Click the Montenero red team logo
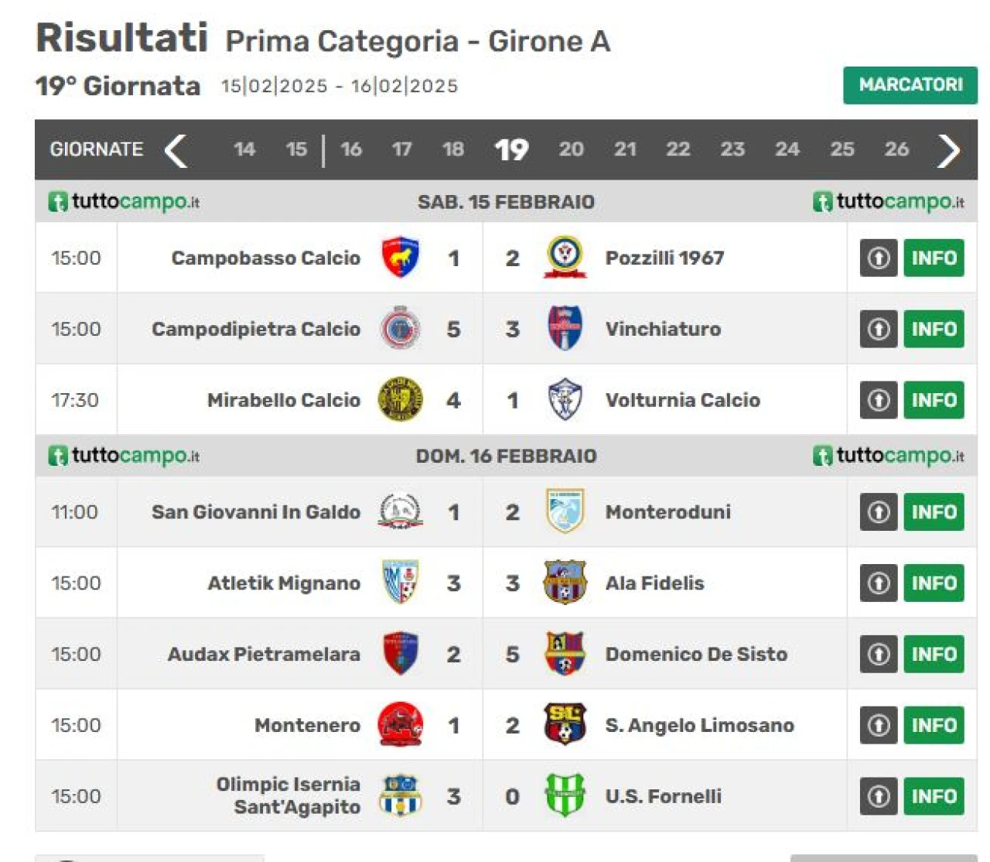Viewport: 990px width, 862px height. tap(401, 725)
